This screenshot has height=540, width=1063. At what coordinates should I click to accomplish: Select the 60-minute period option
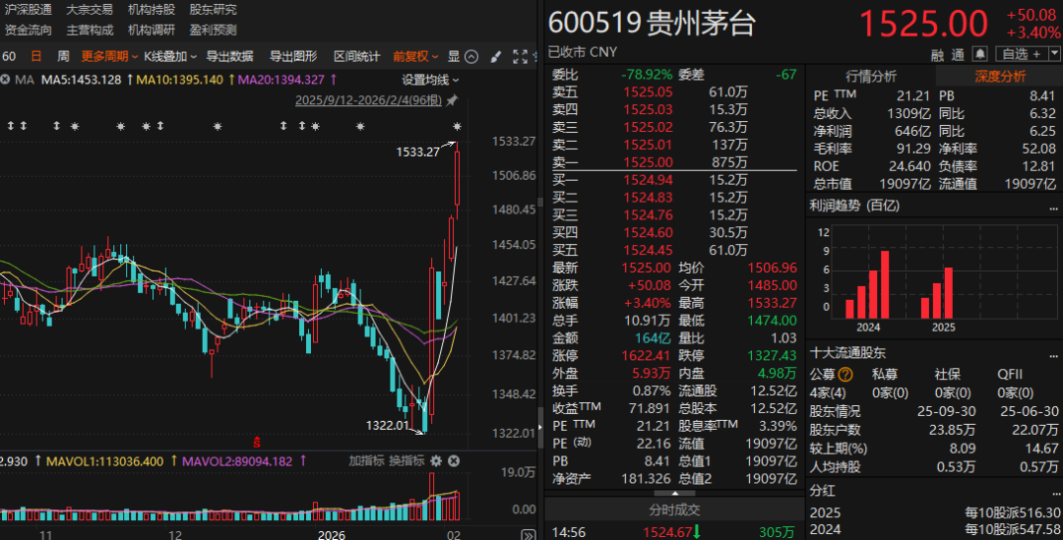9,57
